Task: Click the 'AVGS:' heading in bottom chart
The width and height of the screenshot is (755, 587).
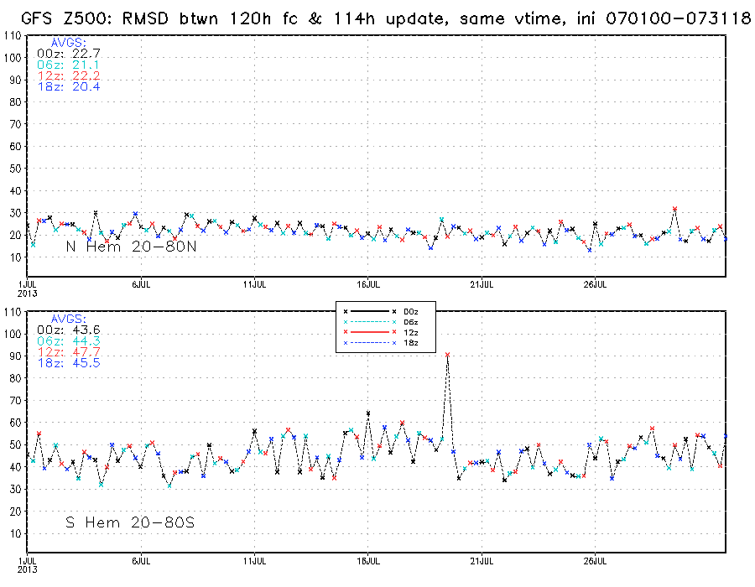Action: click(x=69, y=319)
